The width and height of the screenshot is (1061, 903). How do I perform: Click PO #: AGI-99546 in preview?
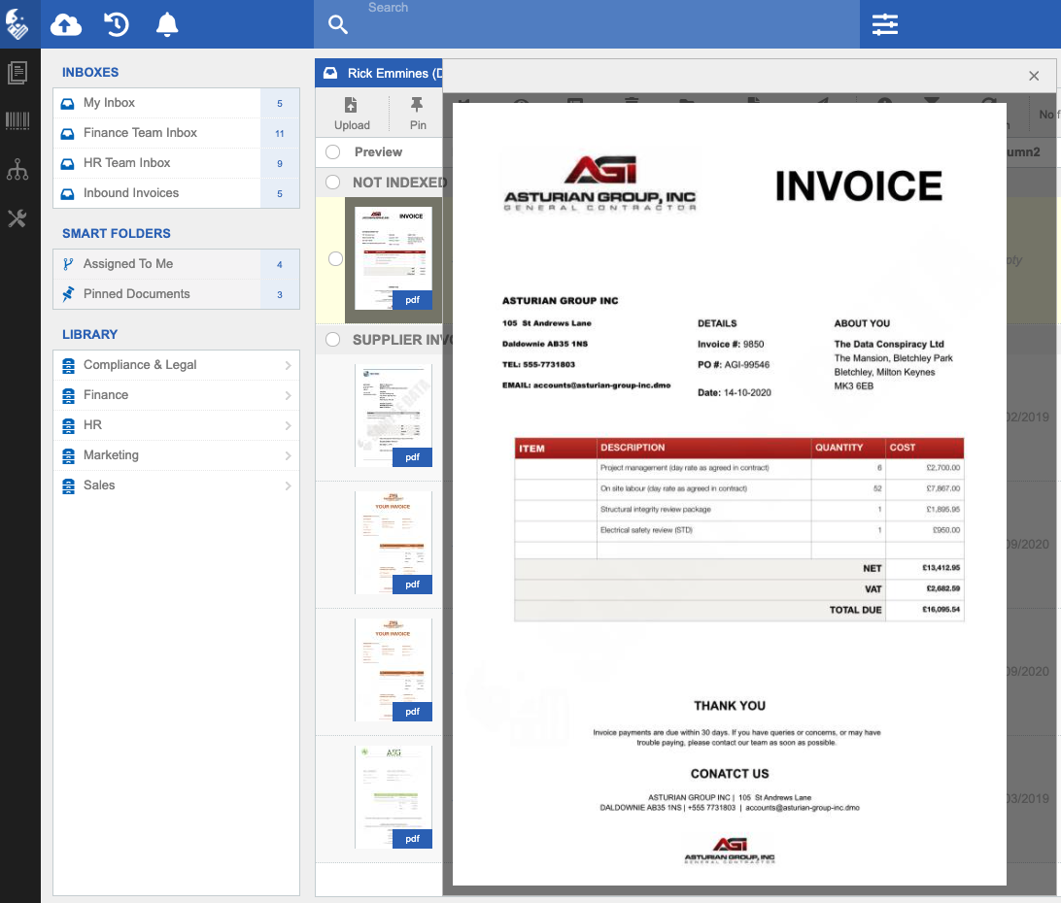point(734,364)
